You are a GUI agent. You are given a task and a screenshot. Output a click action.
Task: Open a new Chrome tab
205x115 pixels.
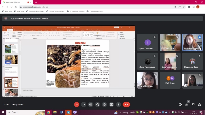36,2
